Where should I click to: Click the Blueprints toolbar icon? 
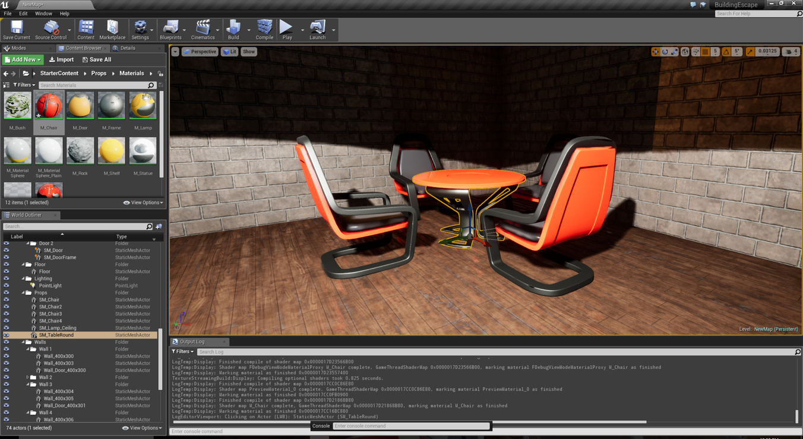(170, 30)
